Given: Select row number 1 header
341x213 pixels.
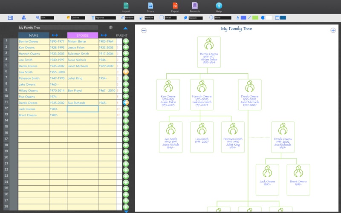Looking at the screenshot, I should 6,40.
